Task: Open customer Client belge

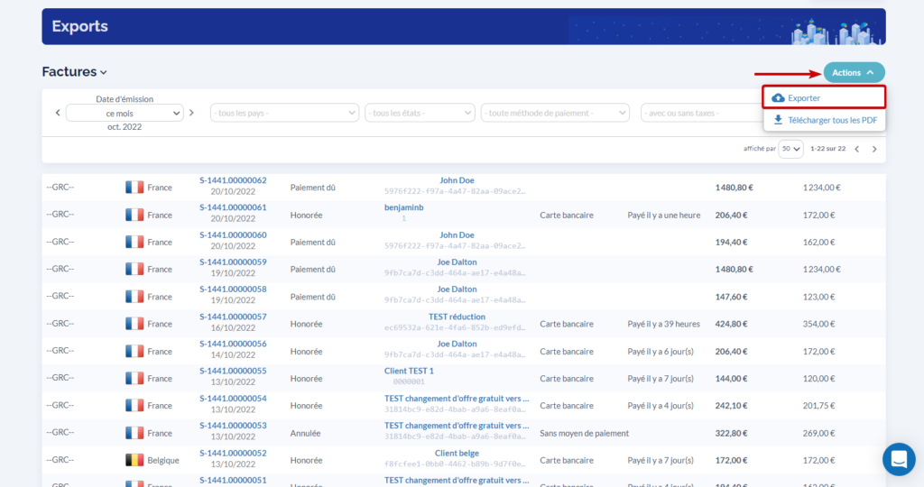Action: 457,454
